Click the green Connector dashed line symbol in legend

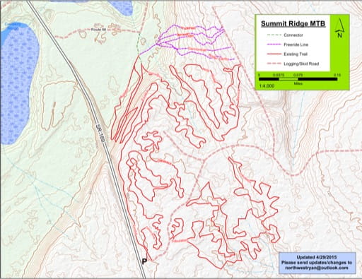(x=274, y=35)
